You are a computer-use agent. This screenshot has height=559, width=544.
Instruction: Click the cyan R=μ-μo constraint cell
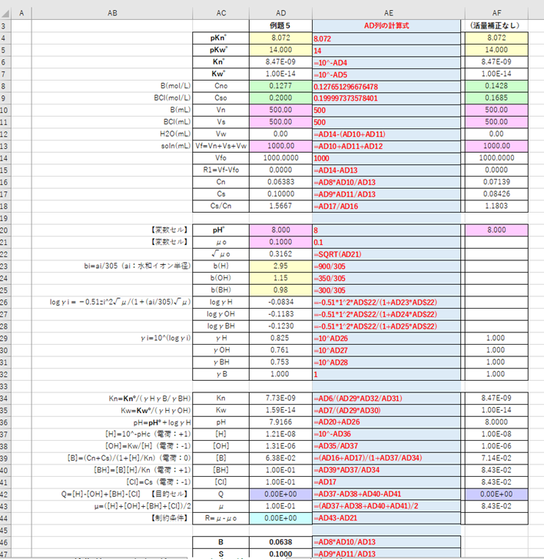tap(280, 518)
